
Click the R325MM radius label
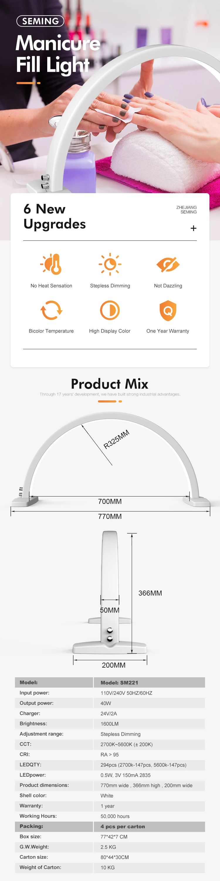click(116, 439)
